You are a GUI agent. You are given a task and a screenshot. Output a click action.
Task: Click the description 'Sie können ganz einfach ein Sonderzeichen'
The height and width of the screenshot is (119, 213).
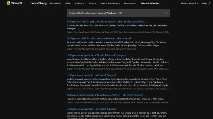click(x=118, y=82)
